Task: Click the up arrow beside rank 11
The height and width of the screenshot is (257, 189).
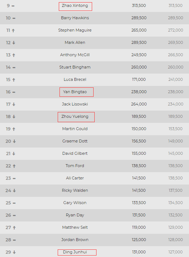Action: [x=13, y=30]
